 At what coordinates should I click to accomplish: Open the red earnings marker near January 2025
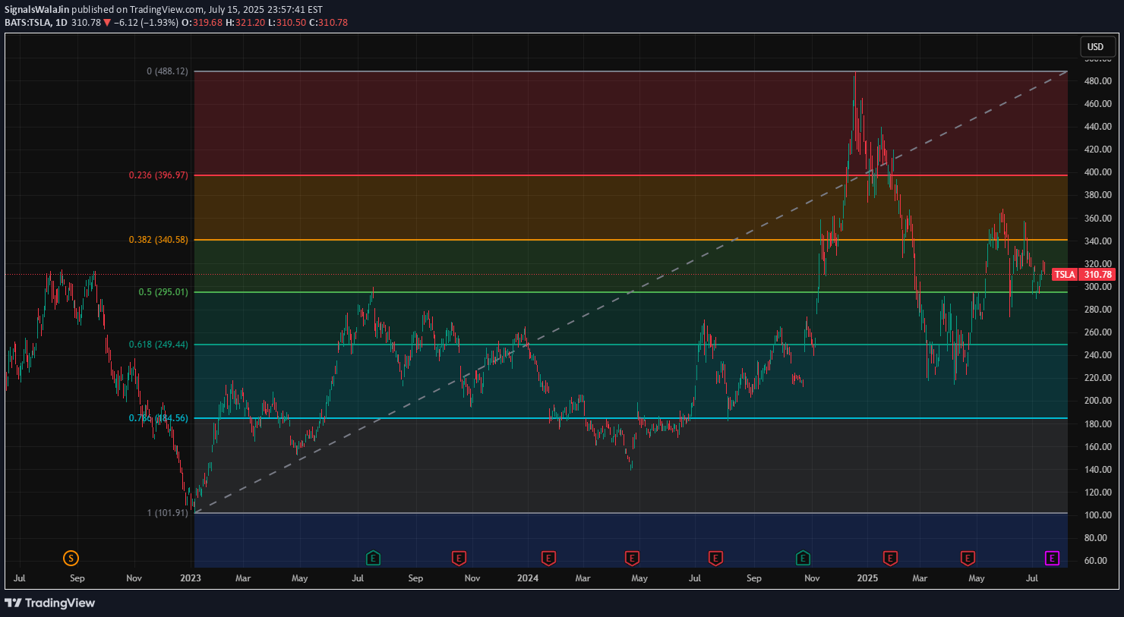(x=890, y=559)
